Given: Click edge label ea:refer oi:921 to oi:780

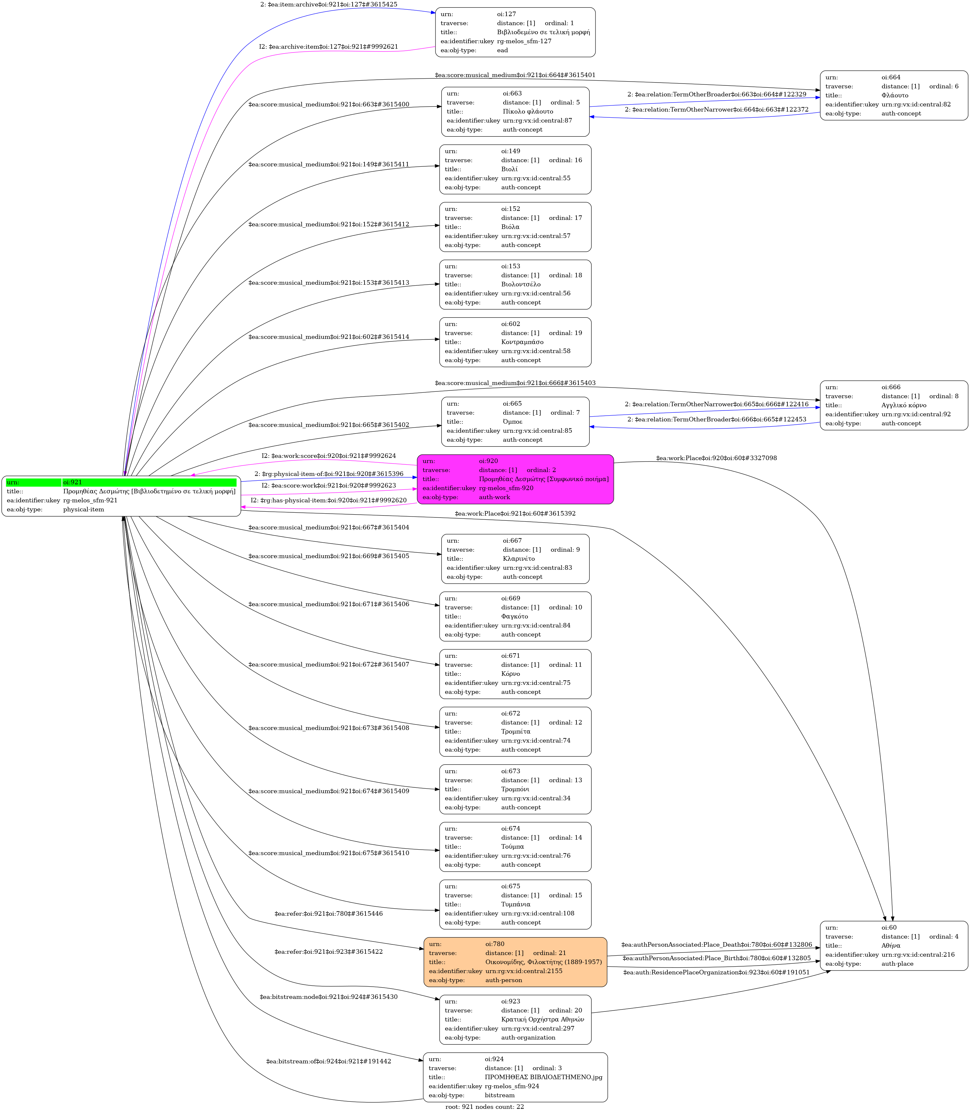Looking at the screenshot, I should [x=328, y=914].
